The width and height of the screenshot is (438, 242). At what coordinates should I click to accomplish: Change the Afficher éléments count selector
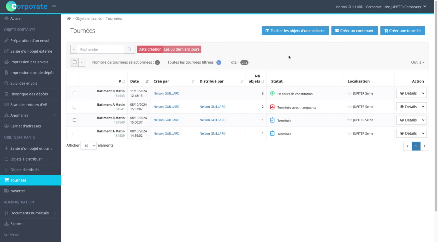(x=88, y=146)
